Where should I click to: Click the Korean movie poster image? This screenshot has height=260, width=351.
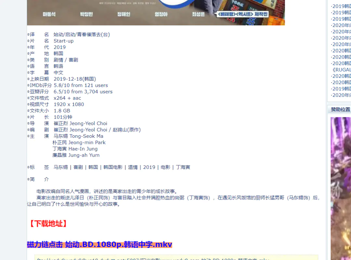[x=156, y=13]
